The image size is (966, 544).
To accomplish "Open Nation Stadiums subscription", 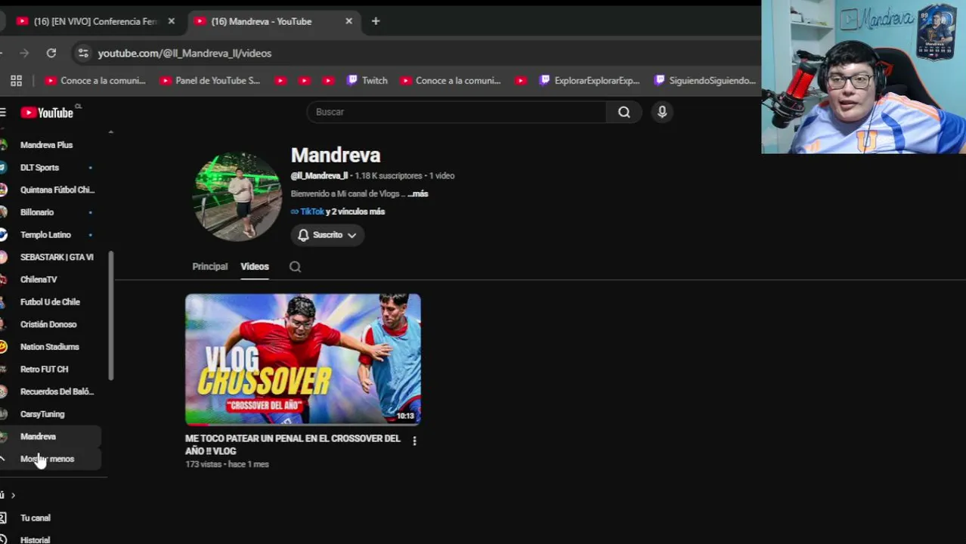I will point(47,347).
